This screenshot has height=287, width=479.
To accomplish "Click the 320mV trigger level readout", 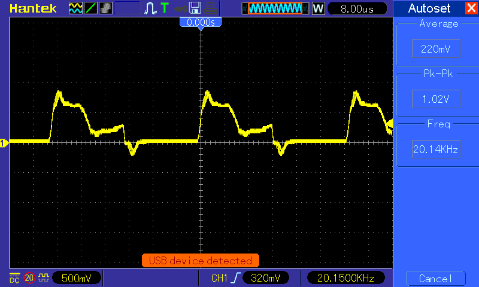I will [x=265, y=278].
